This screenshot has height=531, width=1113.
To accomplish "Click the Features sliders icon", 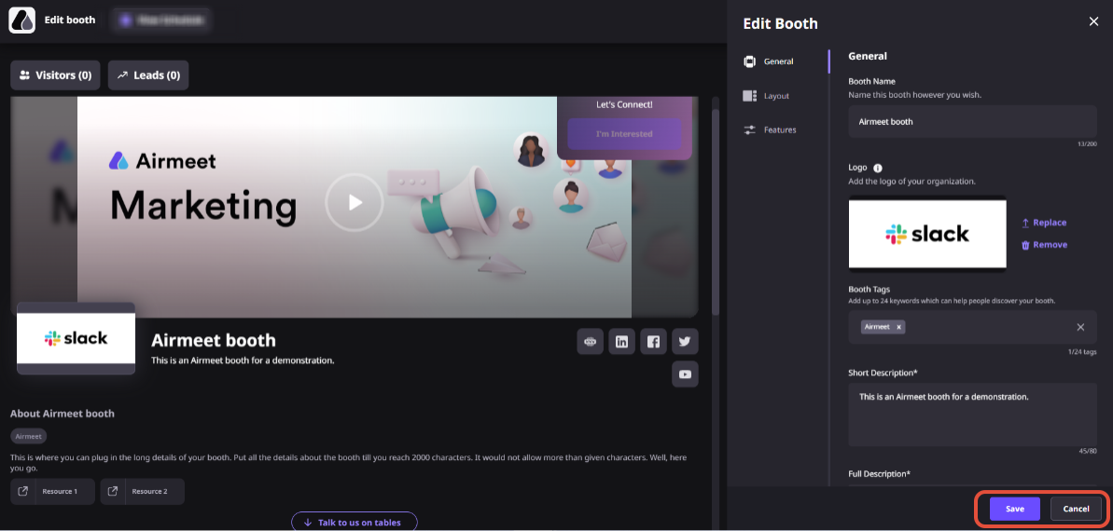I will pyautogui.click(x=749, y=129).
